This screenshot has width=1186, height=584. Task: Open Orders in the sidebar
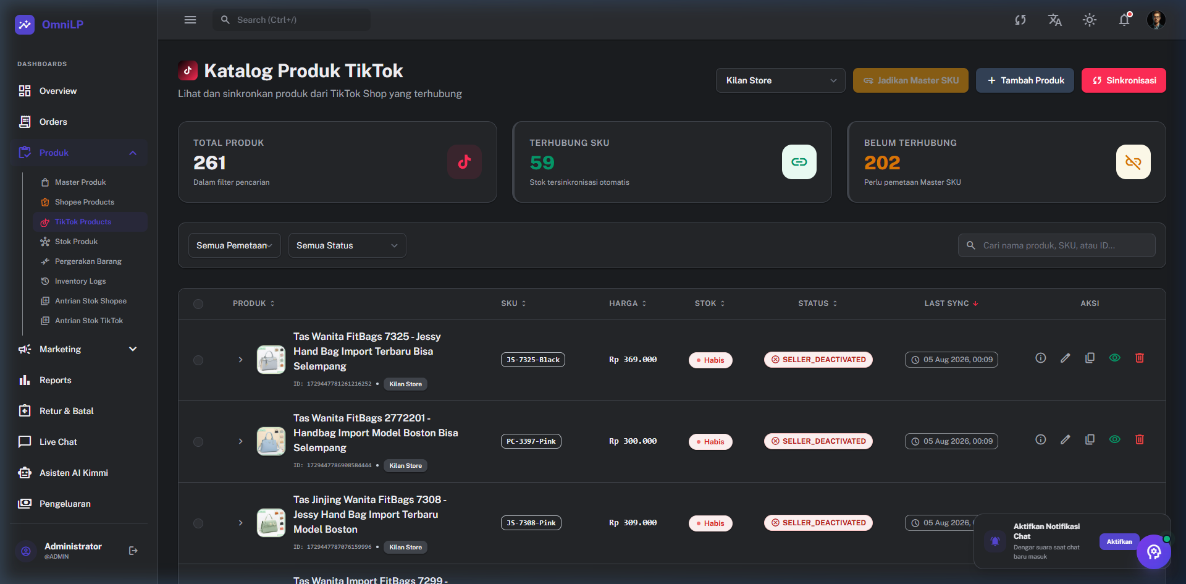tap(78, 122)
